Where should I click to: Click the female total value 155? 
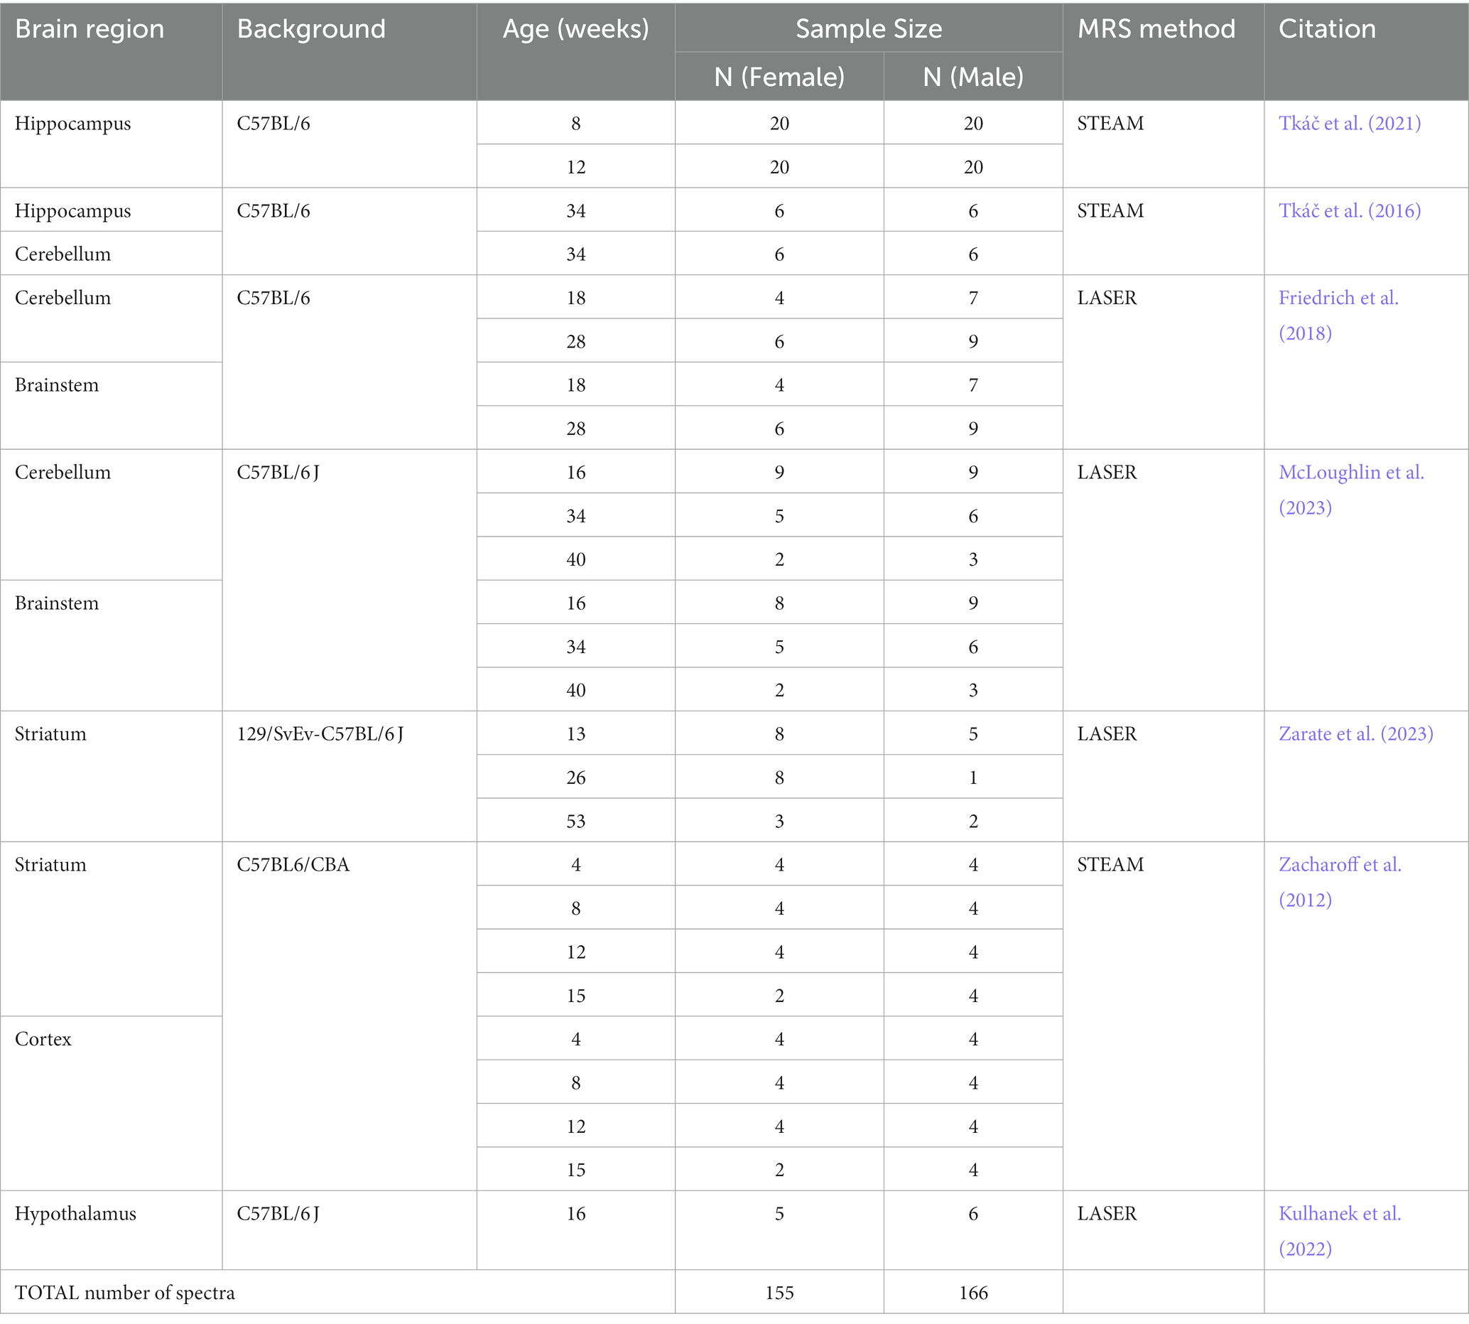click(779, 1293)
